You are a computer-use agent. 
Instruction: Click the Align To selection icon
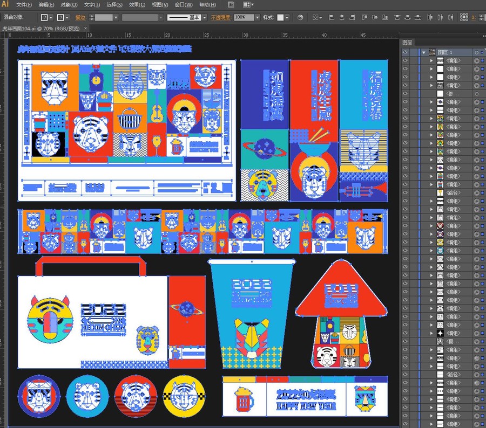pyautogui.click(x=317, y=18)
